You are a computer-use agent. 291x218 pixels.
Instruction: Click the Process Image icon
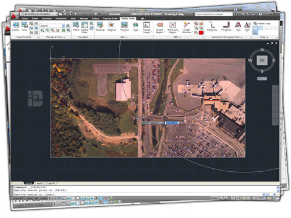tap(147, 27)
